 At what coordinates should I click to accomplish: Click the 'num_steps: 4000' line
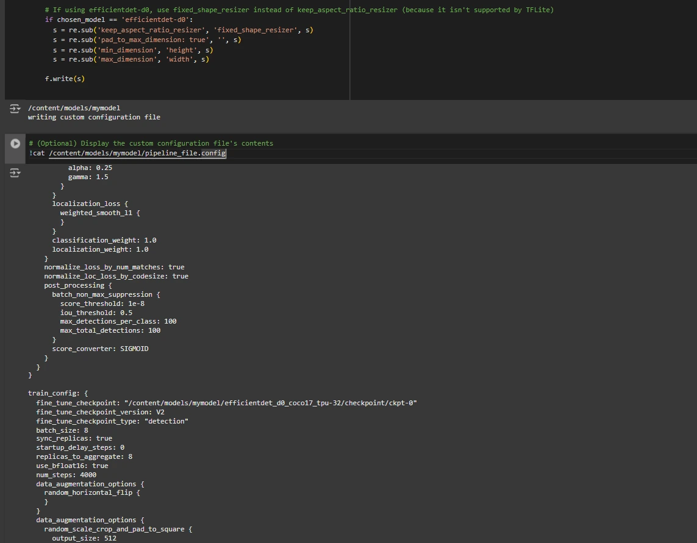(x=66, y=475)
